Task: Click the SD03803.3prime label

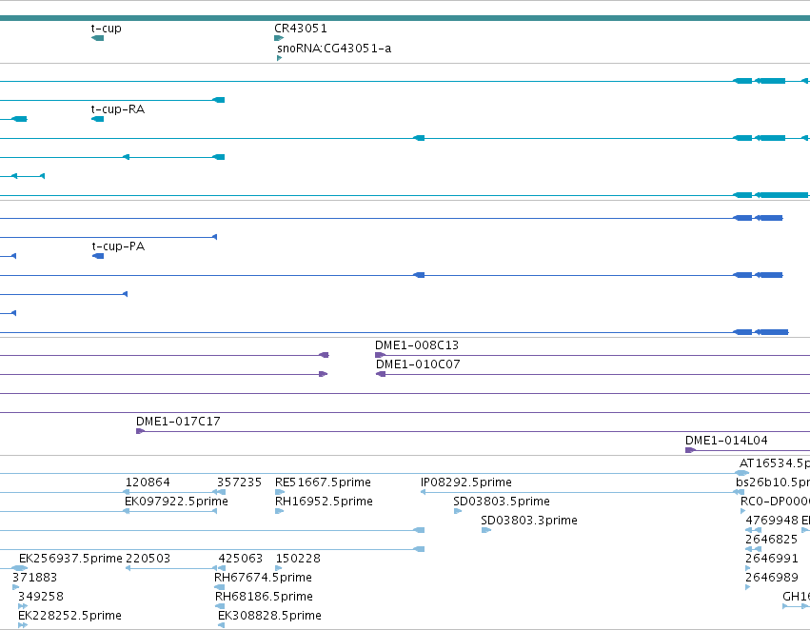Action: coord(529,521)
